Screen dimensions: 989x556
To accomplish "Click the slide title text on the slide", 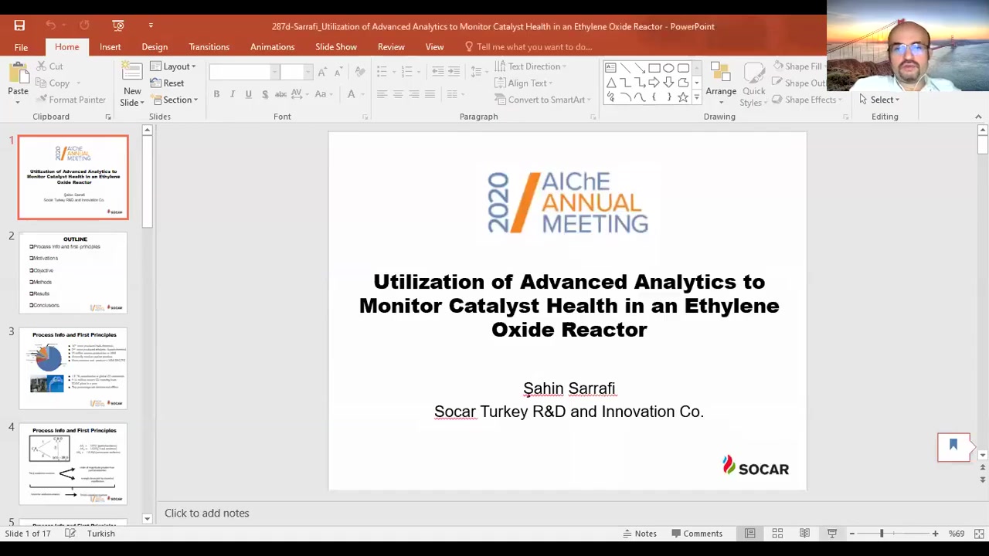I will (569, 306).
